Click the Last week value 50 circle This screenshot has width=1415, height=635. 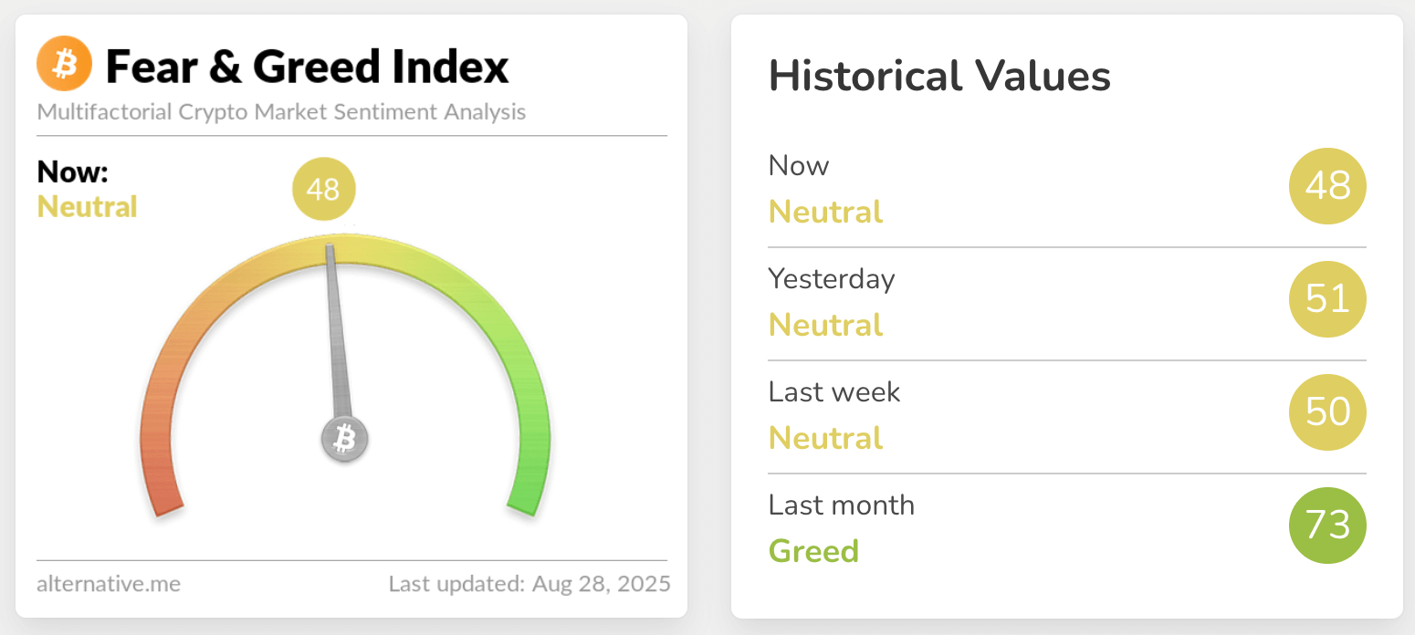[x=1327, y=412]
